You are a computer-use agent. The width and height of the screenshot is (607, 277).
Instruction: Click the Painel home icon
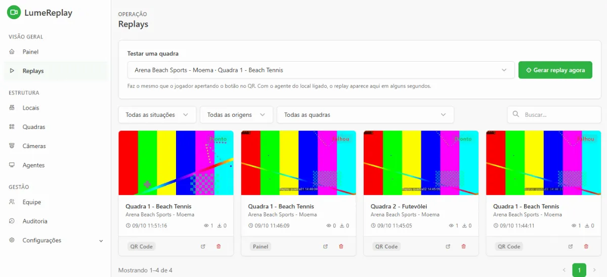click(12, 52)
